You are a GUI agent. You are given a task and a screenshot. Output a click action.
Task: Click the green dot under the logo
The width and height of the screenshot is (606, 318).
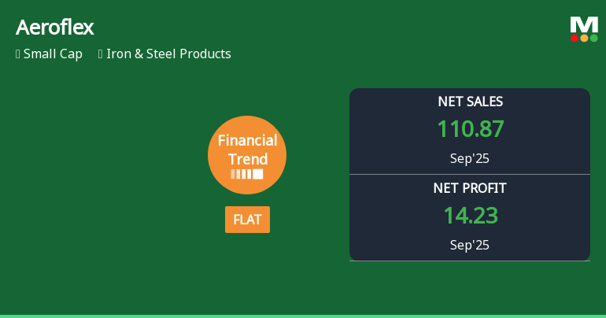pyautogui.click(x=593, y=38)
